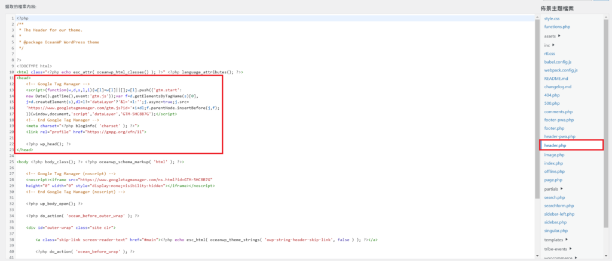Click the 'new Date().getTime()' line 14
Screen dimensions: 612x261
click(x=112, y=96)
